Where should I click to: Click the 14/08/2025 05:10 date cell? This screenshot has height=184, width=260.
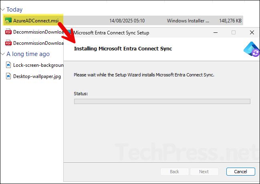click(127, 21)
